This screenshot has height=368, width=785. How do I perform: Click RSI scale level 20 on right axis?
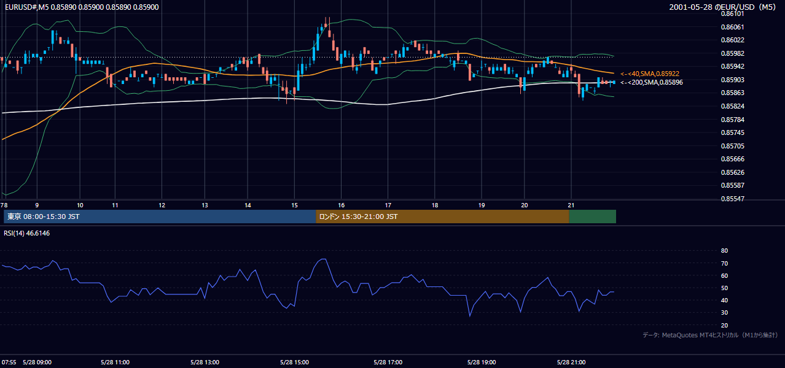click(x=724, y=325)
